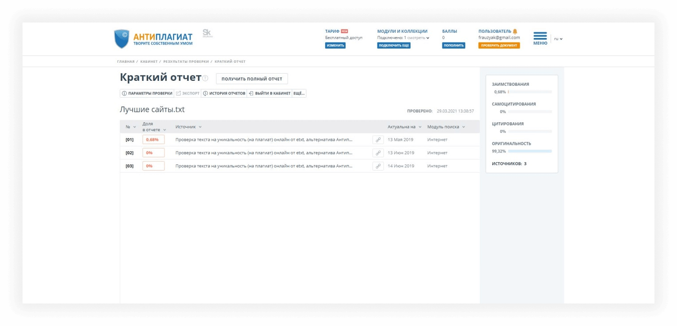Click the date 13 Июн 2019
The image size is (677, 326).
[401, 153]
